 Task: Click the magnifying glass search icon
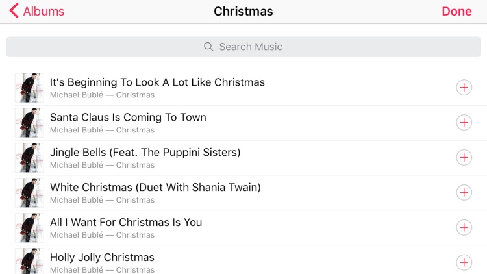tap(208, 47)
